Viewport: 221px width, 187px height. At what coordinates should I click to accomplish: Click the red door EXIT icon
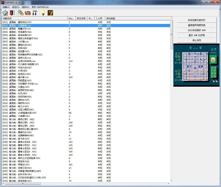[x=12, y=13]
